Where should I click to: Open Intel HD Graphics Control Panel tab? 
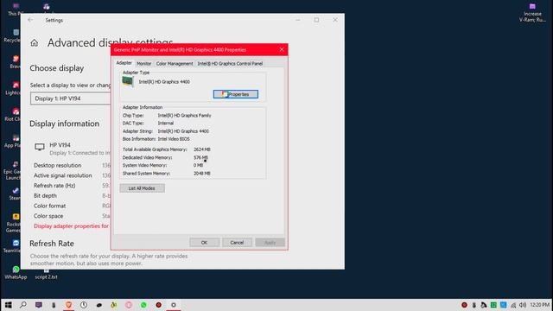click(230, 63)
